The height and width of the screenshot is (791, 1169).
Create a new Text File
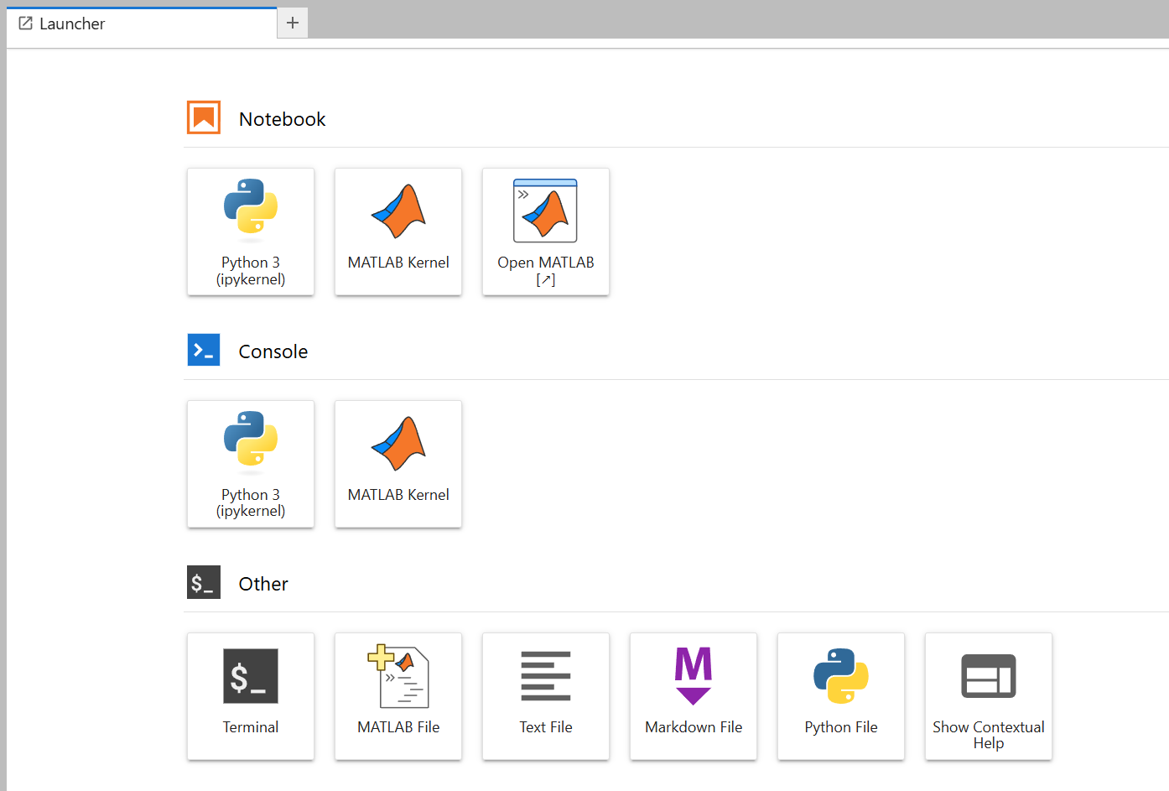546,696
